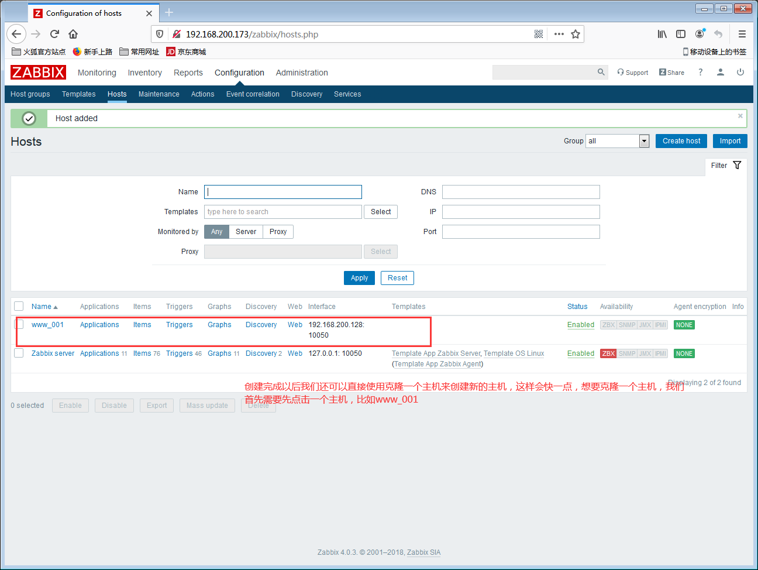Bookmark this page with star icon

coord(576,34)
